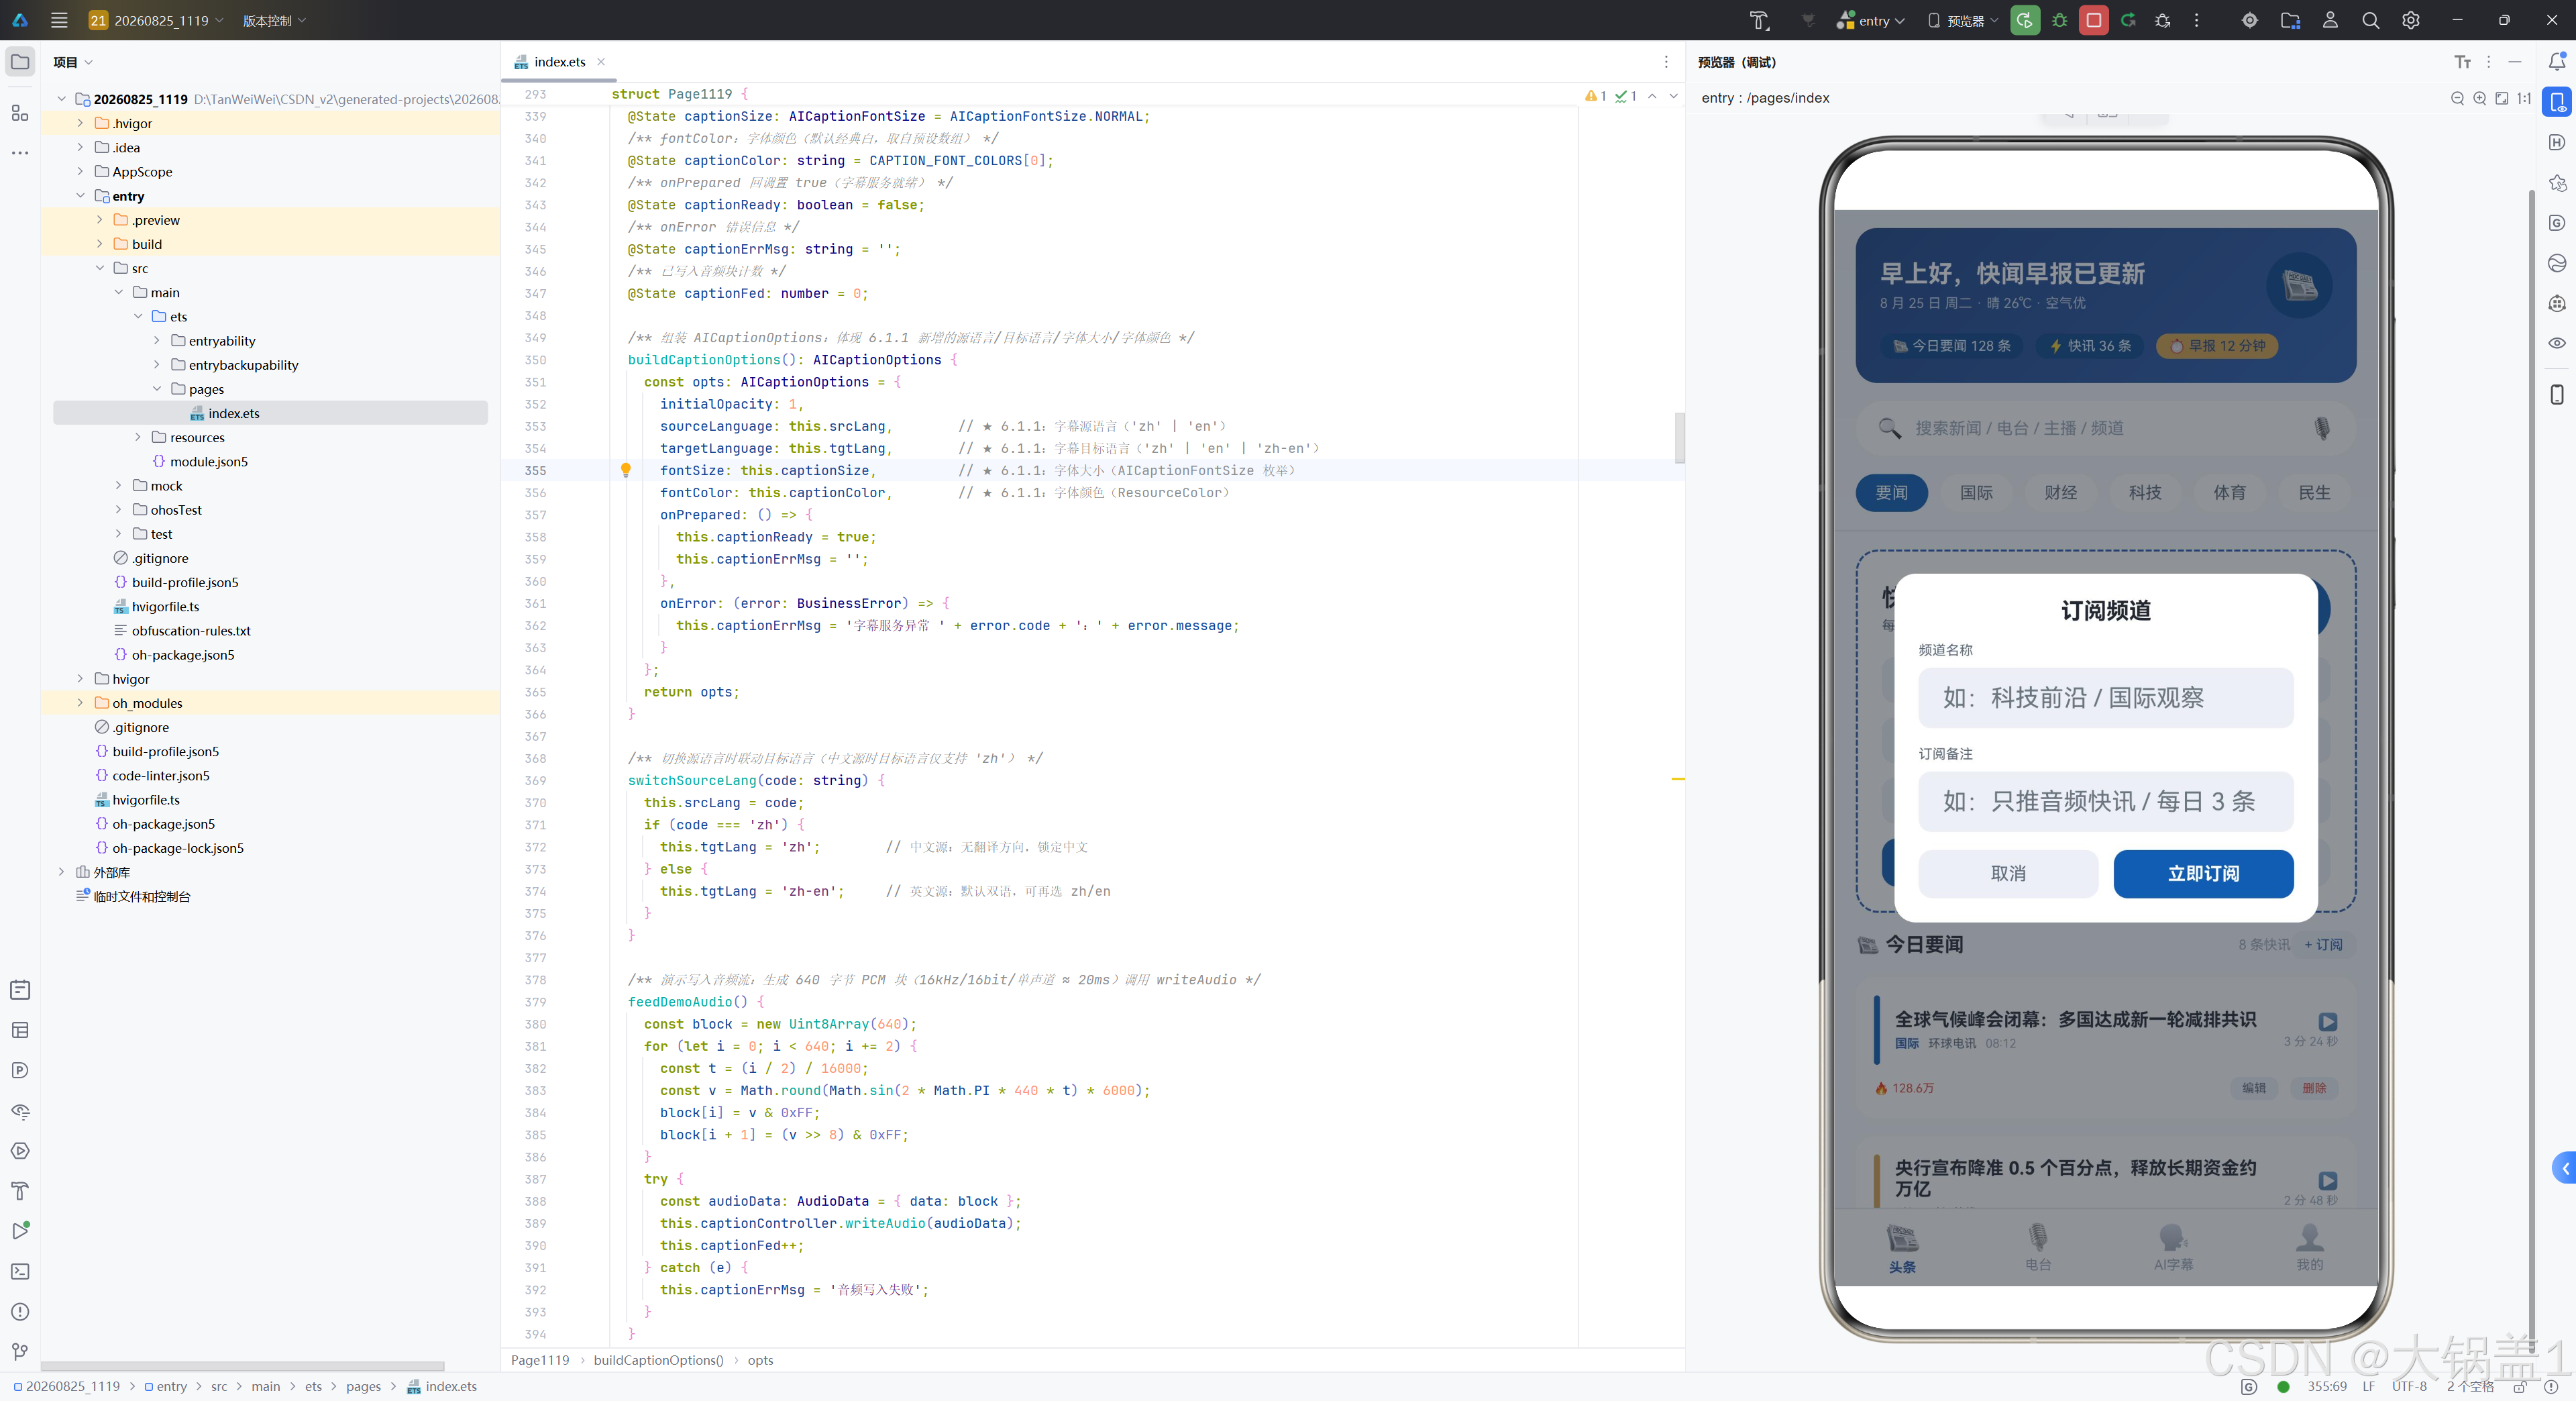2576x1401 pixels.
Task: Click the LF line separator status item
Action: pyautogui.click(x=2368, y=1386)
